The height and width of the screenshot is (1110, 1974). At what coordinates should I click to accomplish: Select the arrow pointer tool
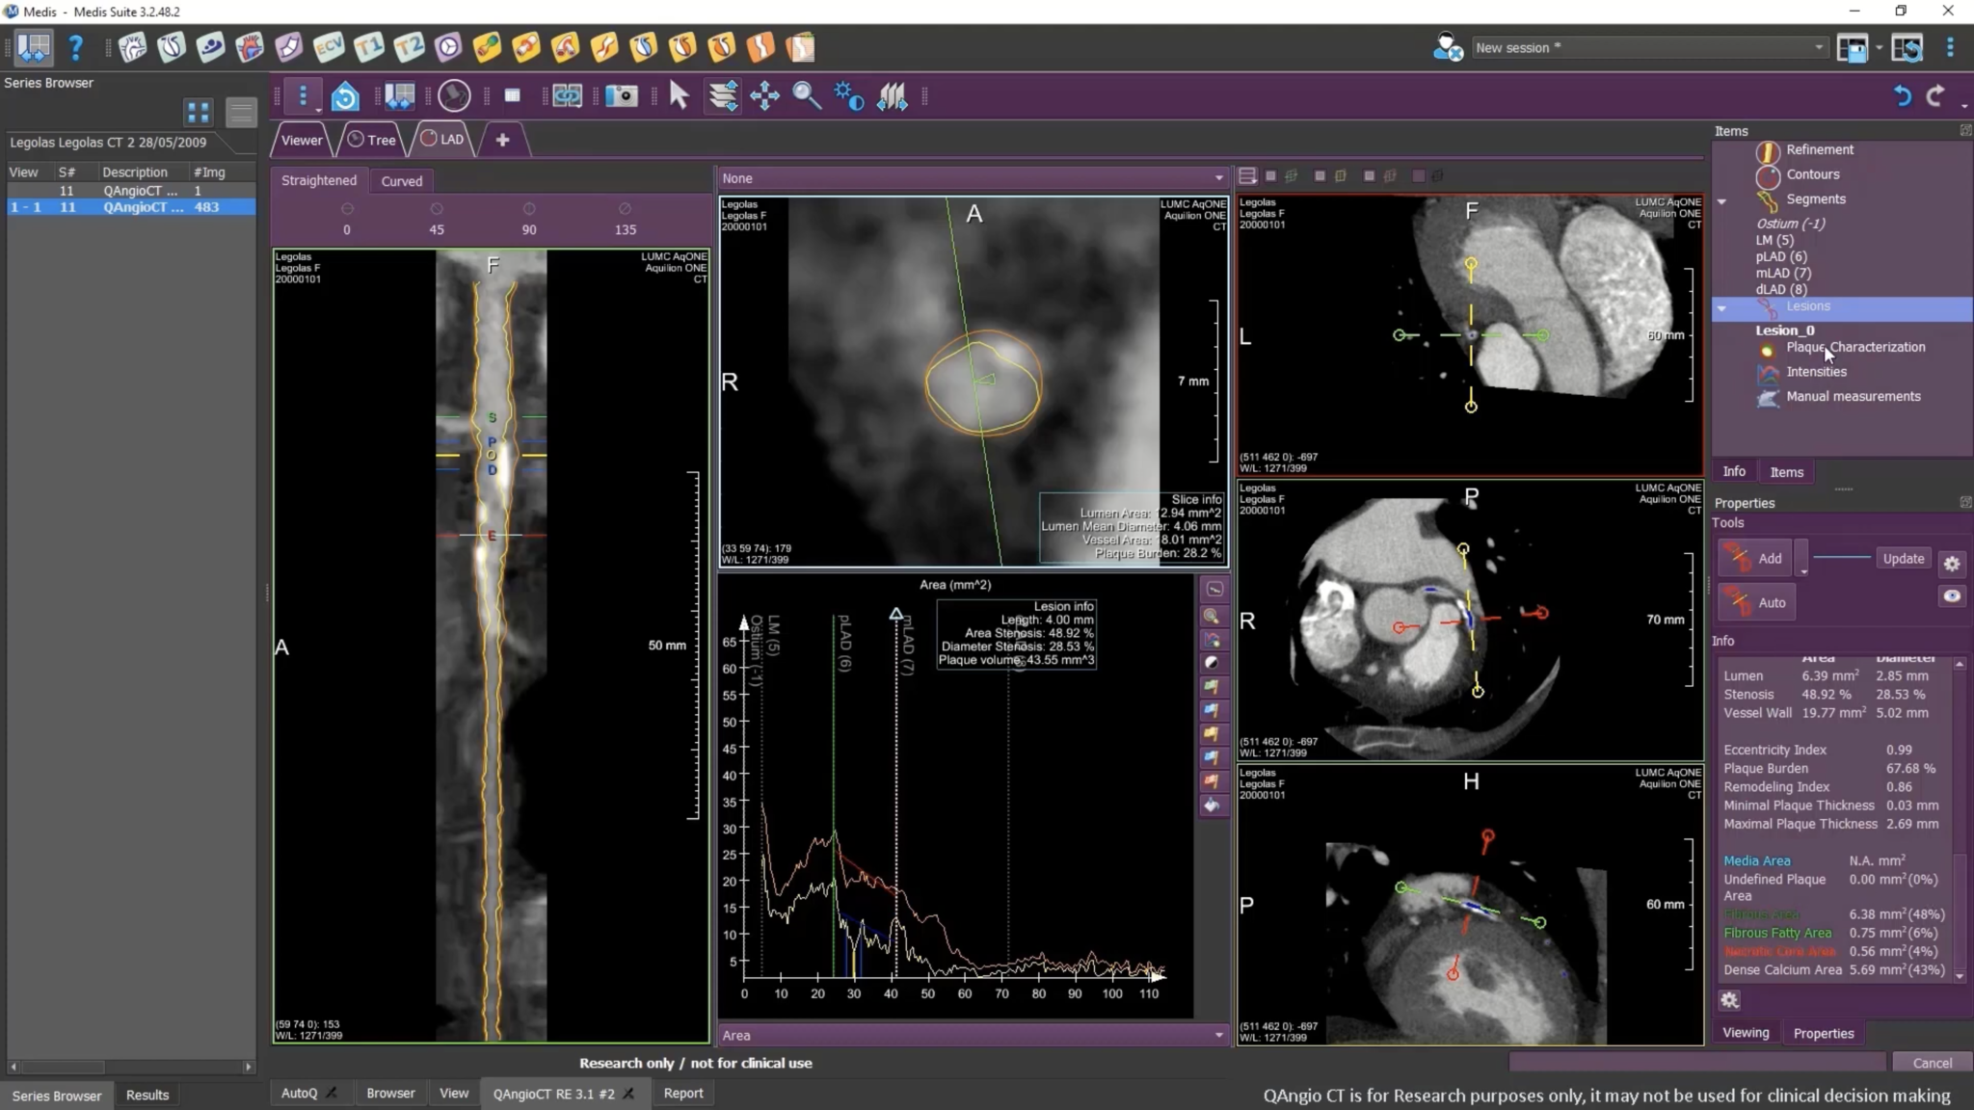pyautogui.click(x=679, y=95)
